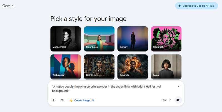This screenshot has width=222, height=112.
Task: Open the Fast model dropdown
Action: click(166, 100)
